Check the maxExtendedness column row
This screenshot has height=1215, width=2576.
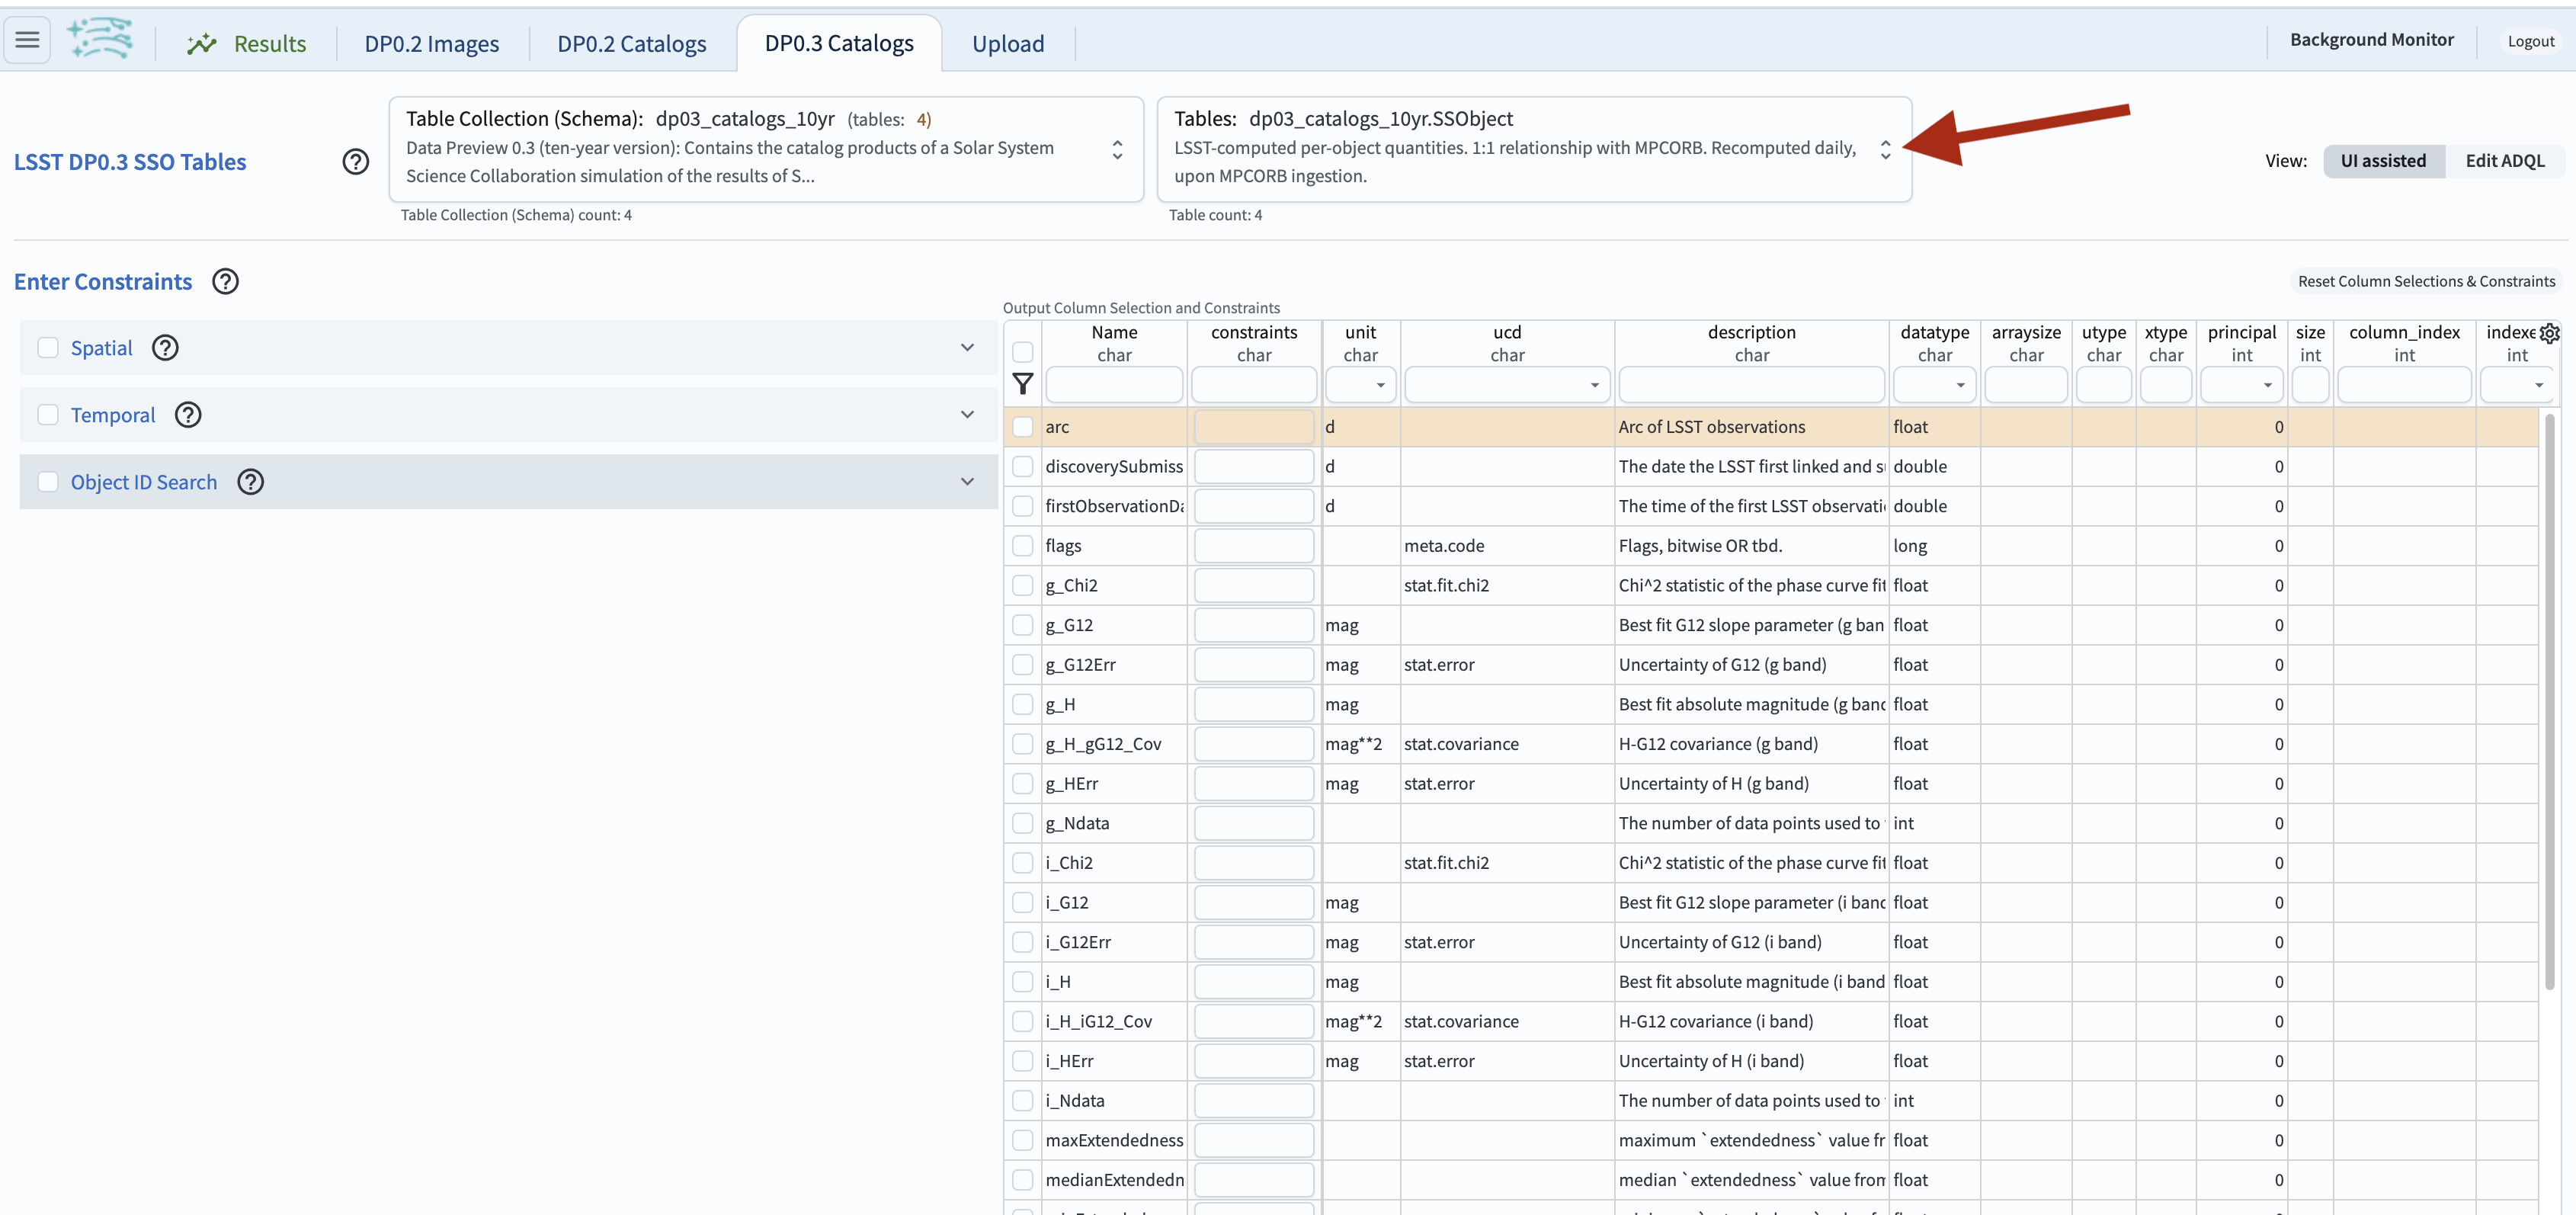[1022, 1140]
